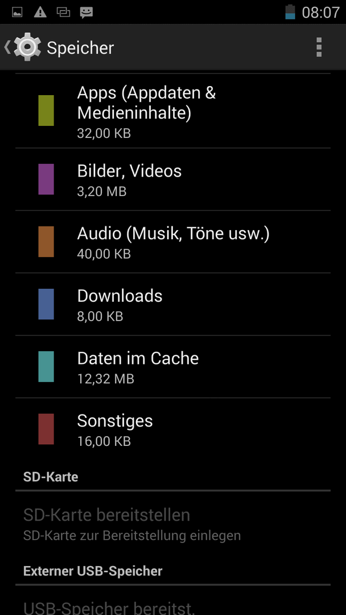Open Apps (Appdaten & Medieninhalte) entry
Screen dimensions: 346x615
pyautogui.click(x=173, y=111)
